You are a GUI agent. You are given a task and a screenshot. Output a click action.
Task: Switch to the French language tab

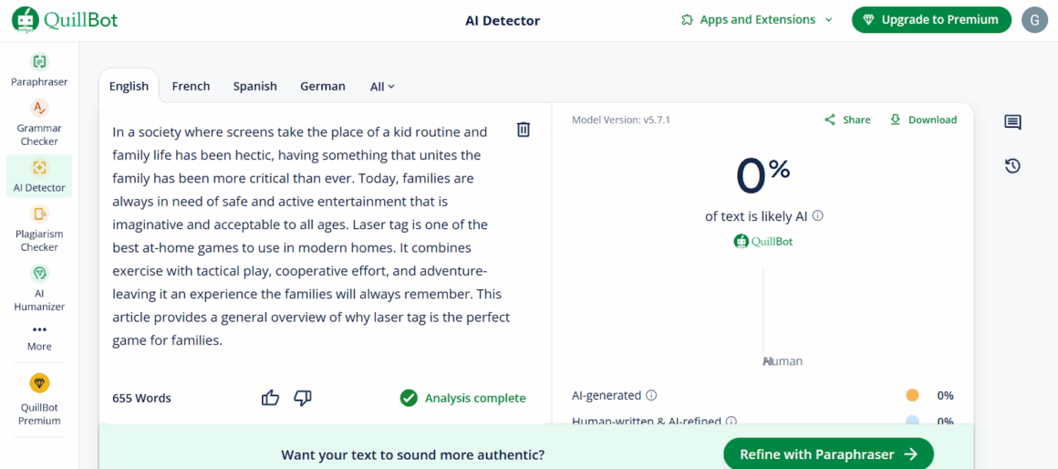pyautogui.click(x=191, y=87)
